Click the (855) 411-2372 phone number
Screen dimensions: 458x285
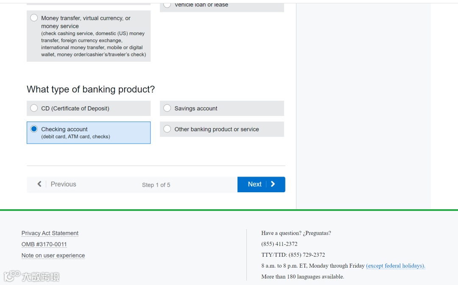click(279, 244)
